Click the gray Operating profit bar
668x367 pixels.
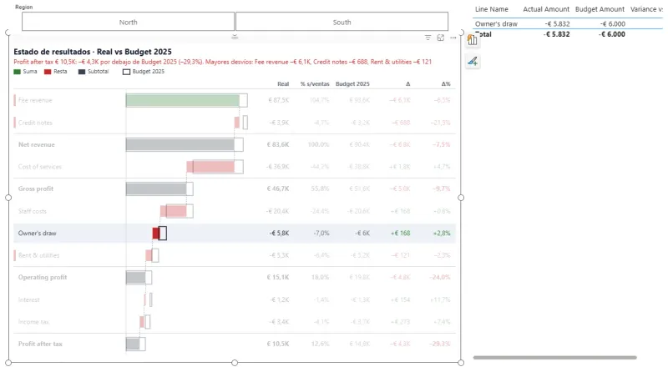point(136,277)
